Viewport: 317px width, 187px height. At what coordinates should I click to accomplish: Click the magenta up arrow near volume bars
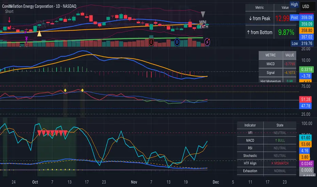point(27,41)
